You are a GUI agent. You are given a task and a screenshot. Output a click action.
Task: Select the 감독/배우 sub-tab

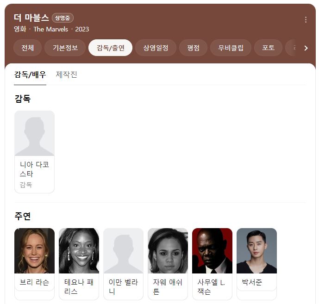click(x=30, y=74)
